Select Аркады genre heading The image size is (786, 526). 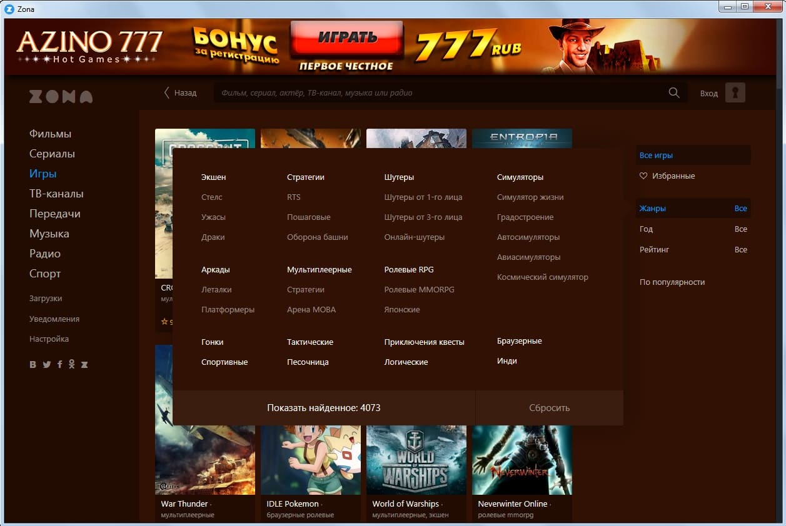(x=216, y=270)
